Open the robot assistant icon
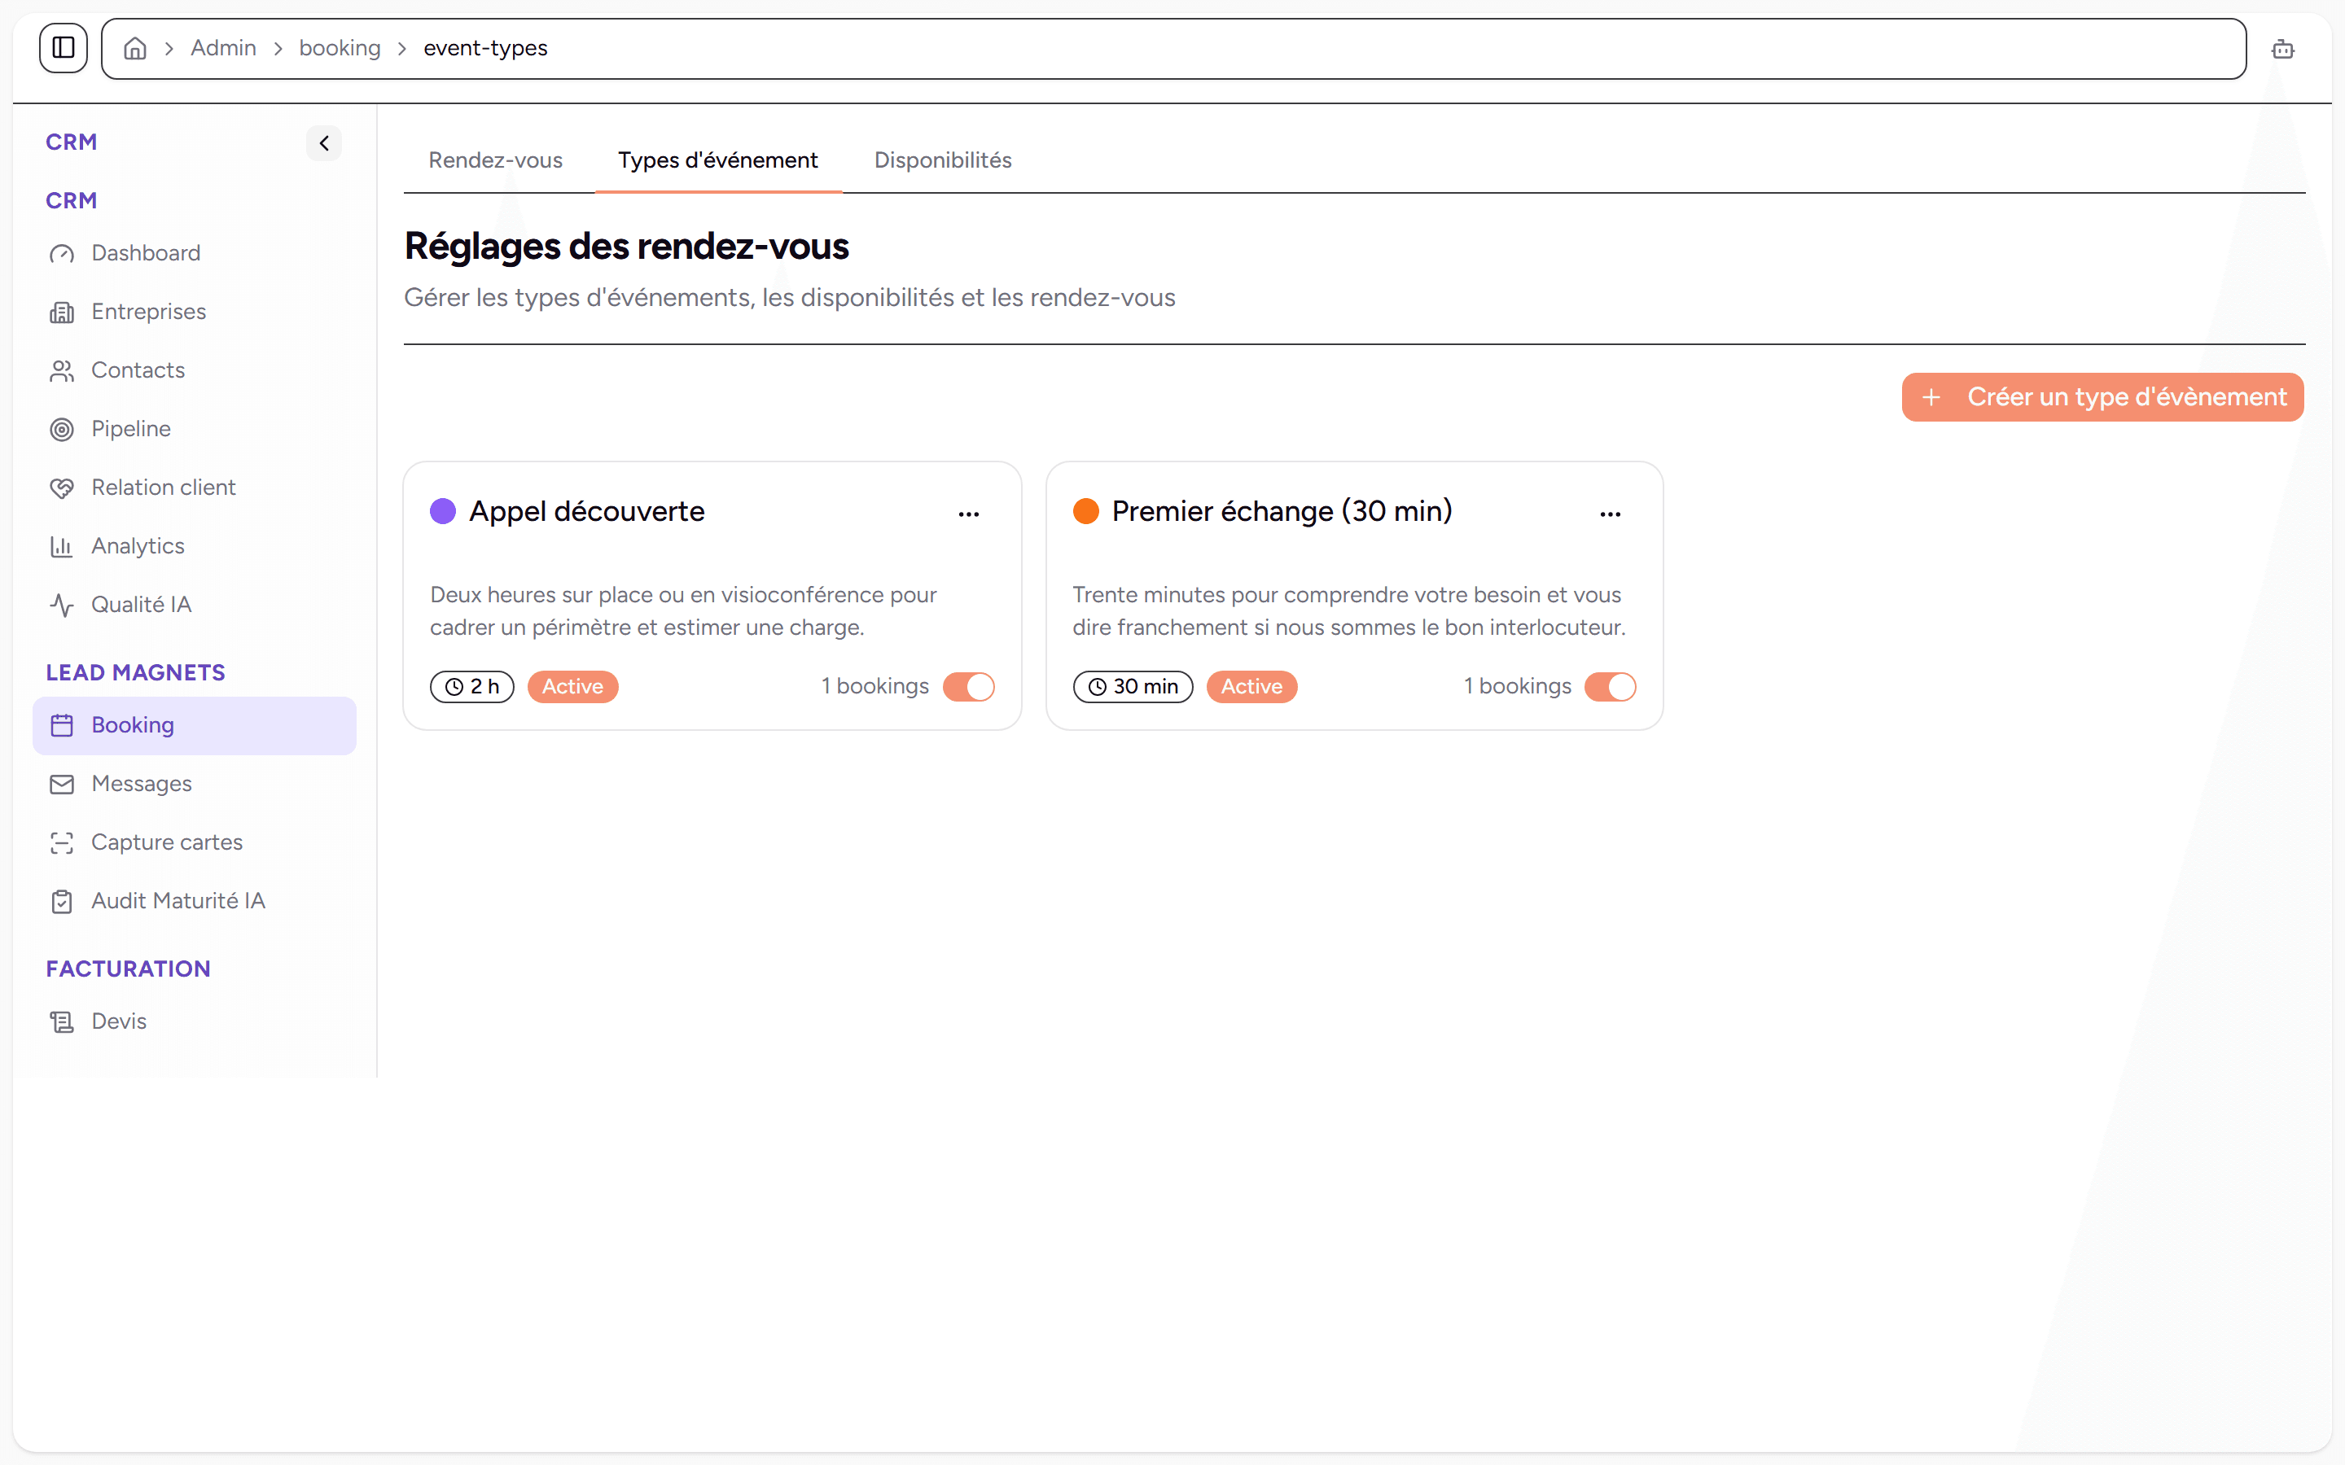Screen dimensions: 2345x1465 click(2283, 49)
